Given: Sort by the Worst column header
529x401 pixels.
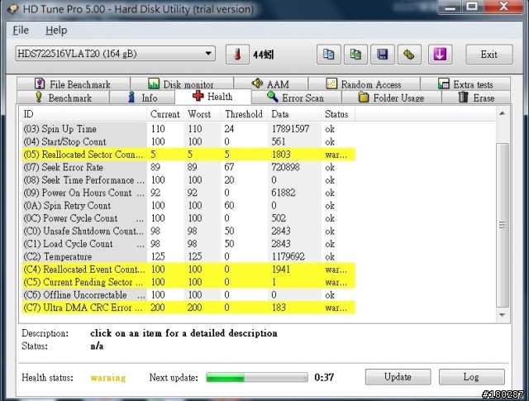Looking at the screenshot, I should coord(202,114).
